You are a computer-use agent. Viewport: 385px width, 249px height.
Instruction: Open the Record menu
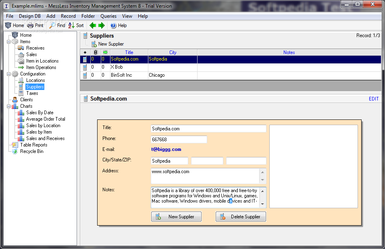68,16
